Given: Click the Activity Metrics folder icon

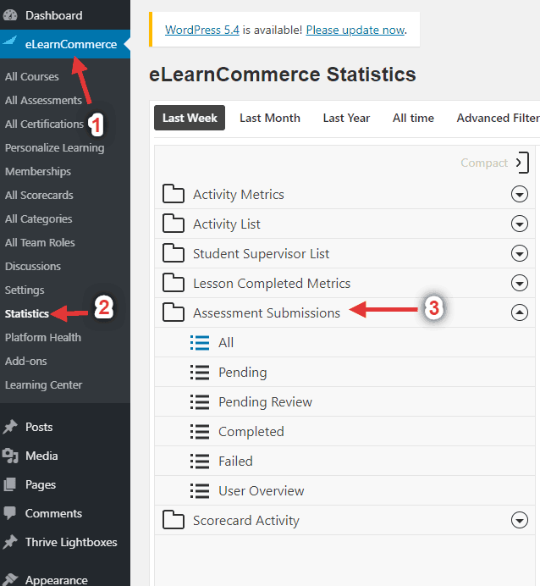Looking at the screenshot, I should click(174, 194).
